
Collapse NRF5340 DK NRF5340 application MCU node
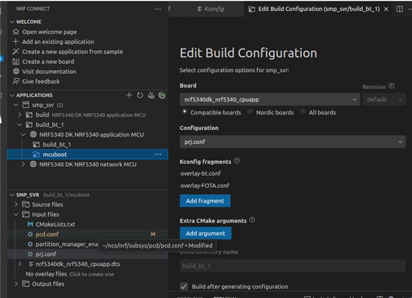(23, 135)
